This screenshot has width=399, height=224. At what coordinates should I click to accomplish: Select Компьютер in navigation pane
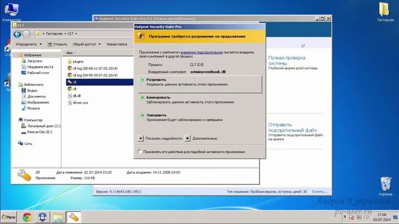click(31, 120)
